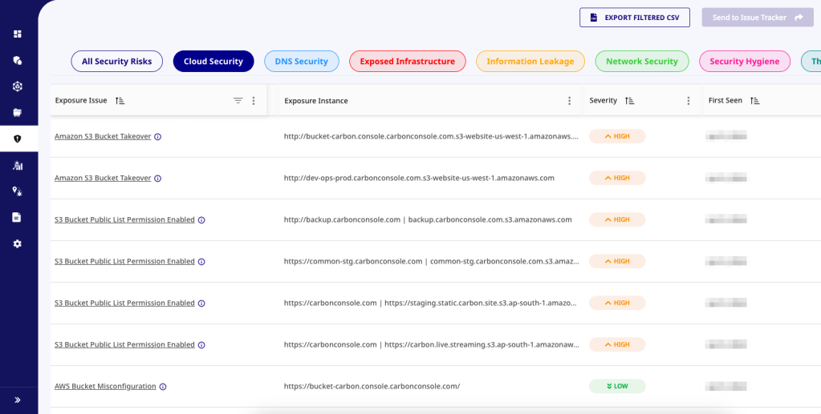Open the dashboard grid icon in sidebar
Screen dimensions: 821x414
[x=18, y=34]
